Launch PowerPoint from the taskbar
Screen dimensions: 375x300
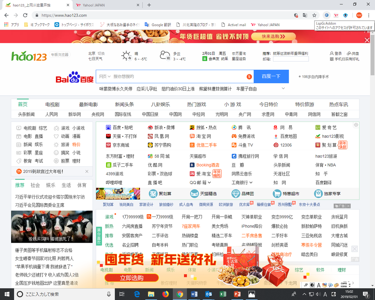click(x=237, y=294)
